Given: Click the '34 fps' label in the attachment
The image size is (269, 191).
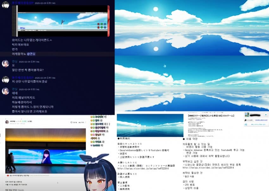Looking at the screenshot, I should tap(22, 28).
